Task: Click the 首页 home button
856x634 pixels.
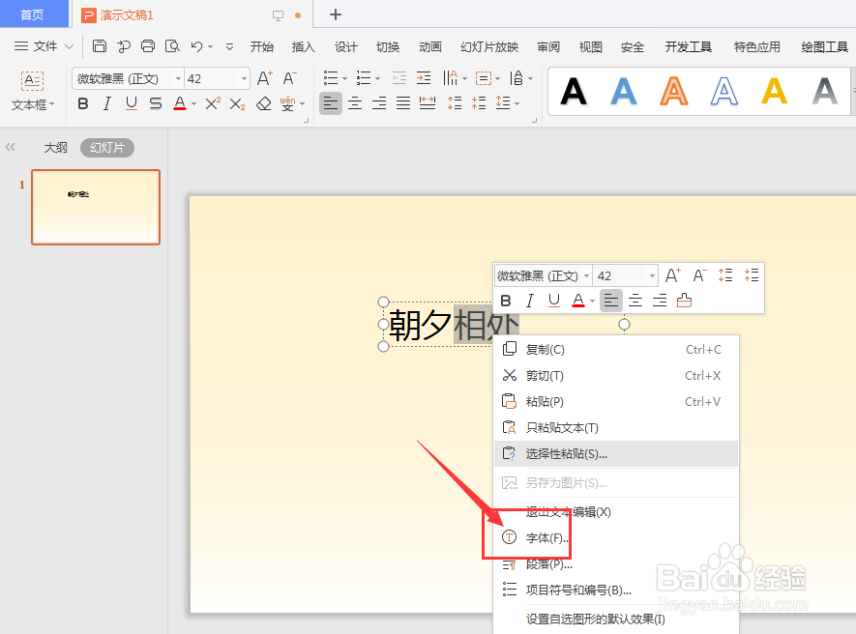Action: [x=33, y=14]
